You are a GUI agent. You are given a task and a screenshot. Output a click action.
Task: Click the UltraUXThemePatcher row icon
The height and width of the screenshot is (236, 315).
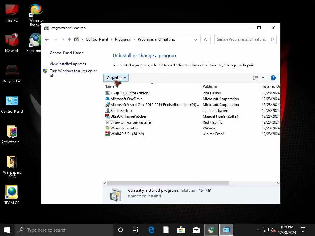click(107, 116)
